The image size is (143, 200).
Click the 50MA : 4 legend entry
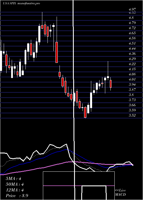(x=15, y=184)
